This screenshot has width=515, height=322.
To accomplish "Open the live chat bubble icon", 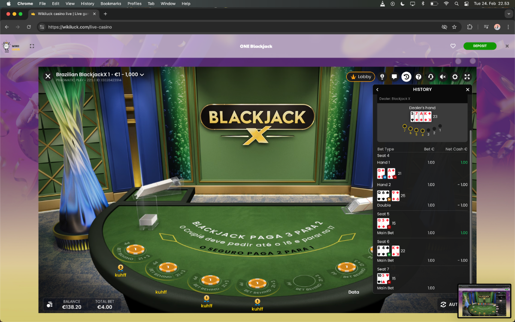I will (394, 77).
